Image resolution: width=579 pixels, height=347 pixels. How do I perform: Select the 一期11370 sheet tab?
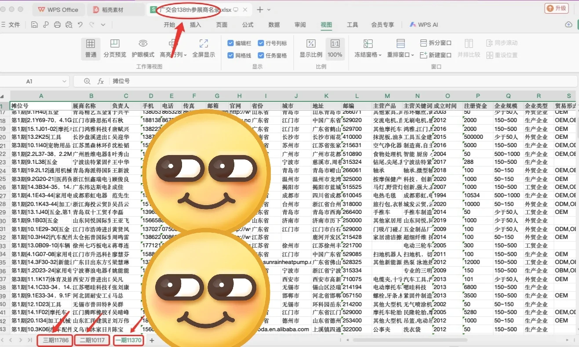coord(128,340)
